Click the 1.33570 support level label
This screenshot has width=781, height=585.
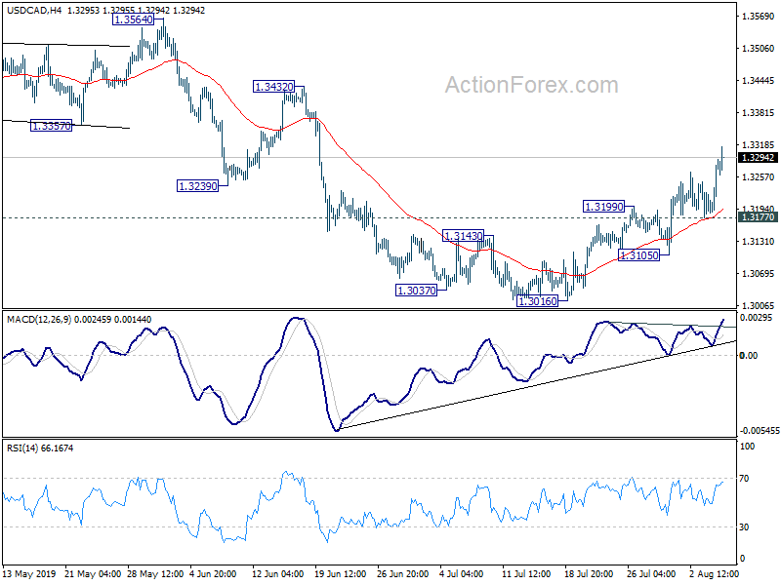click(52, 126)
